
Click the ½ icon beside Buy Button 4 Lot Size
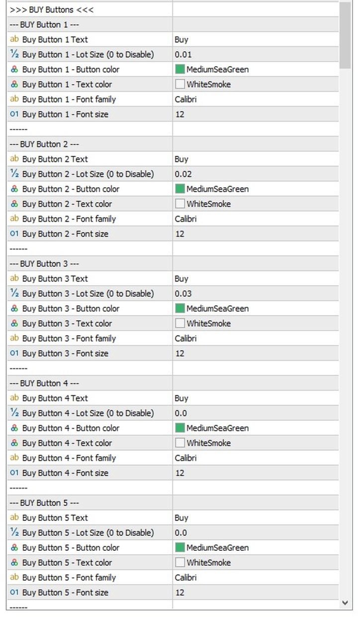(x=14, y=413)
